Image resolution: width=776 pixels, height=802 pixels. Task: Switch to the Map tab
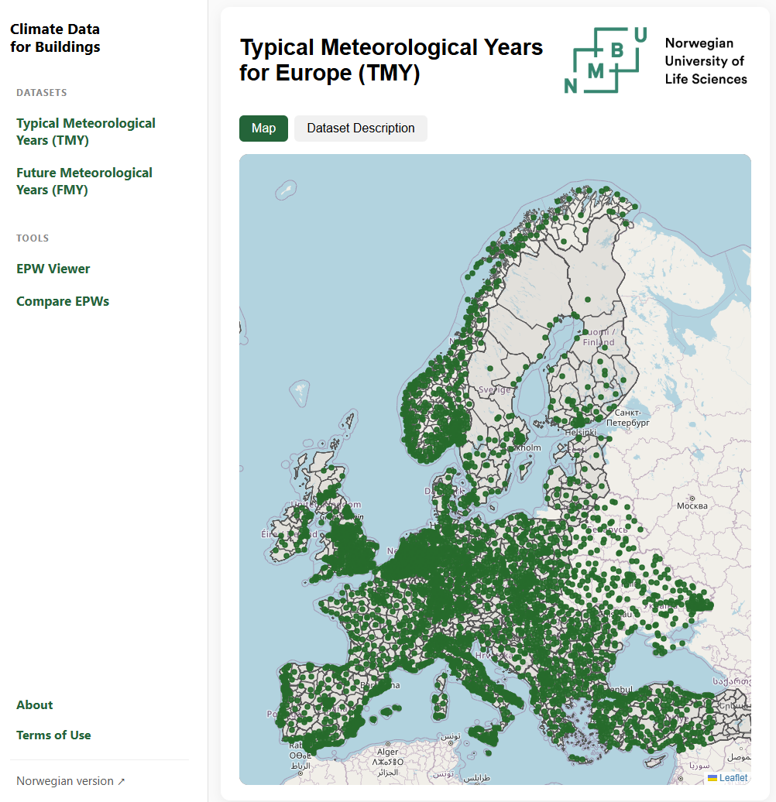point(263,129)
